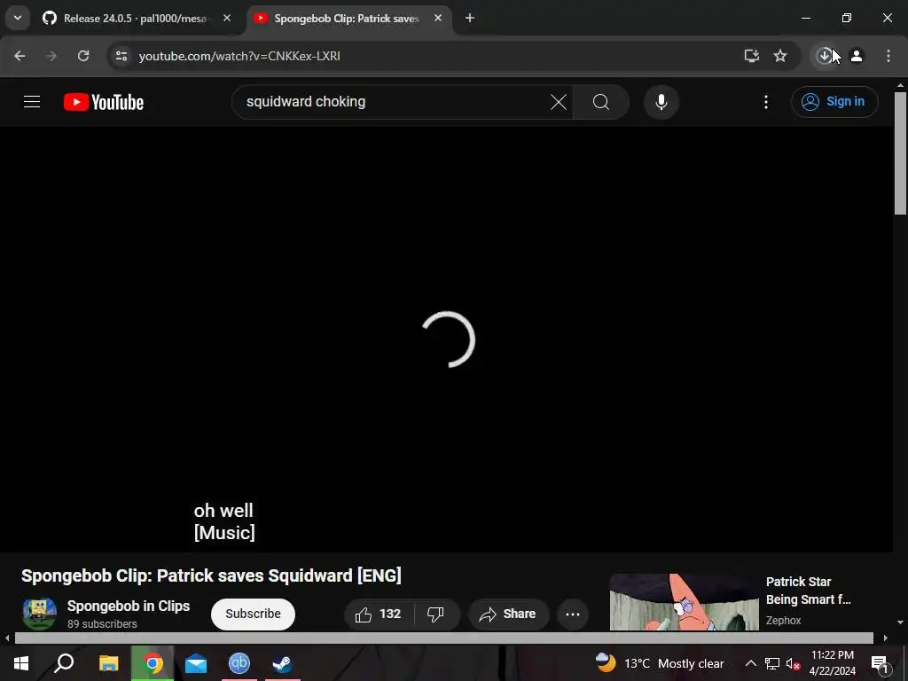The image size is (908, 681).
Task: Run search with the magnifier button
Action: (601, 102)
